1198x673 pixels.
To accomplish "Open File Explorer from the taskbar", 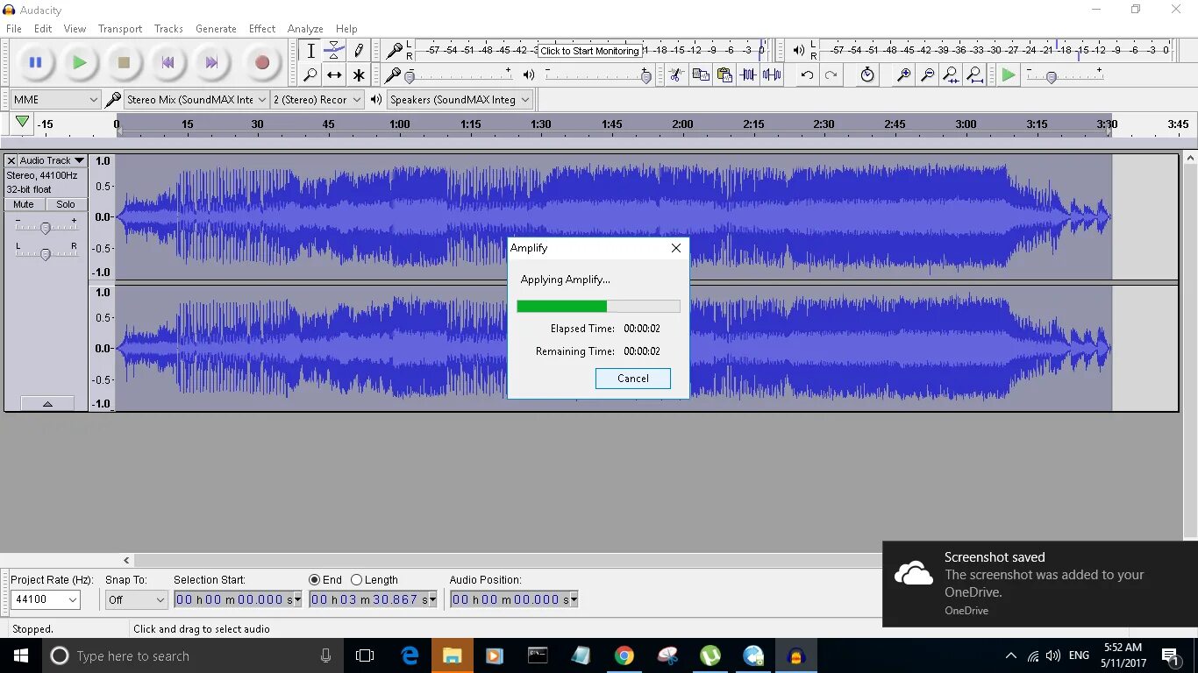I will 452,655.
